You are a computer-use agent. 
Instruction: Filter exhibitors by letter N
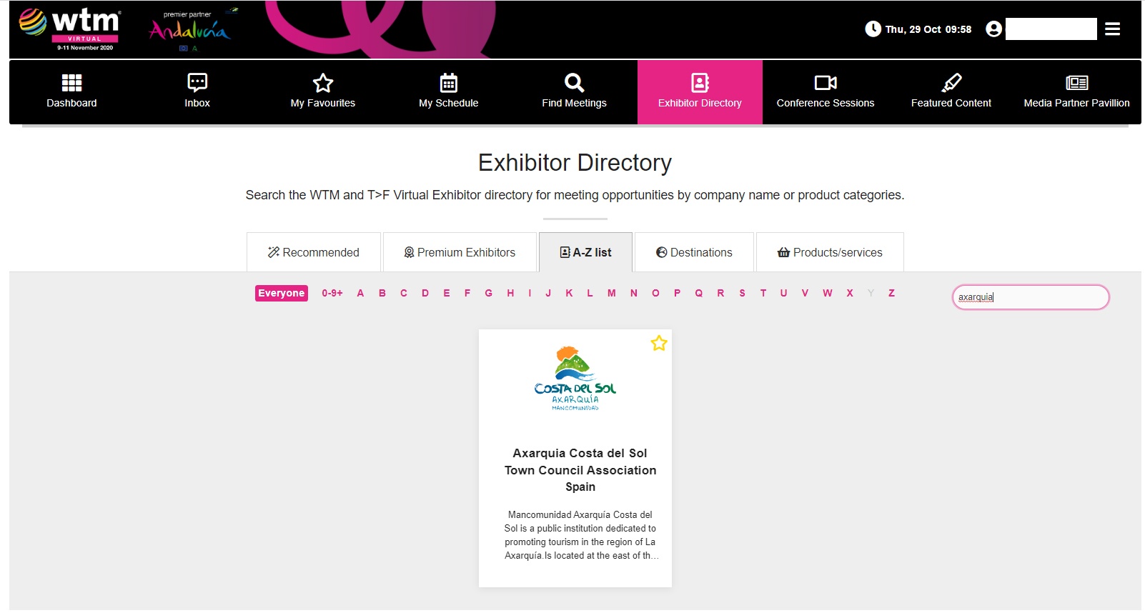pyautogui.click(x=634, y=293)
